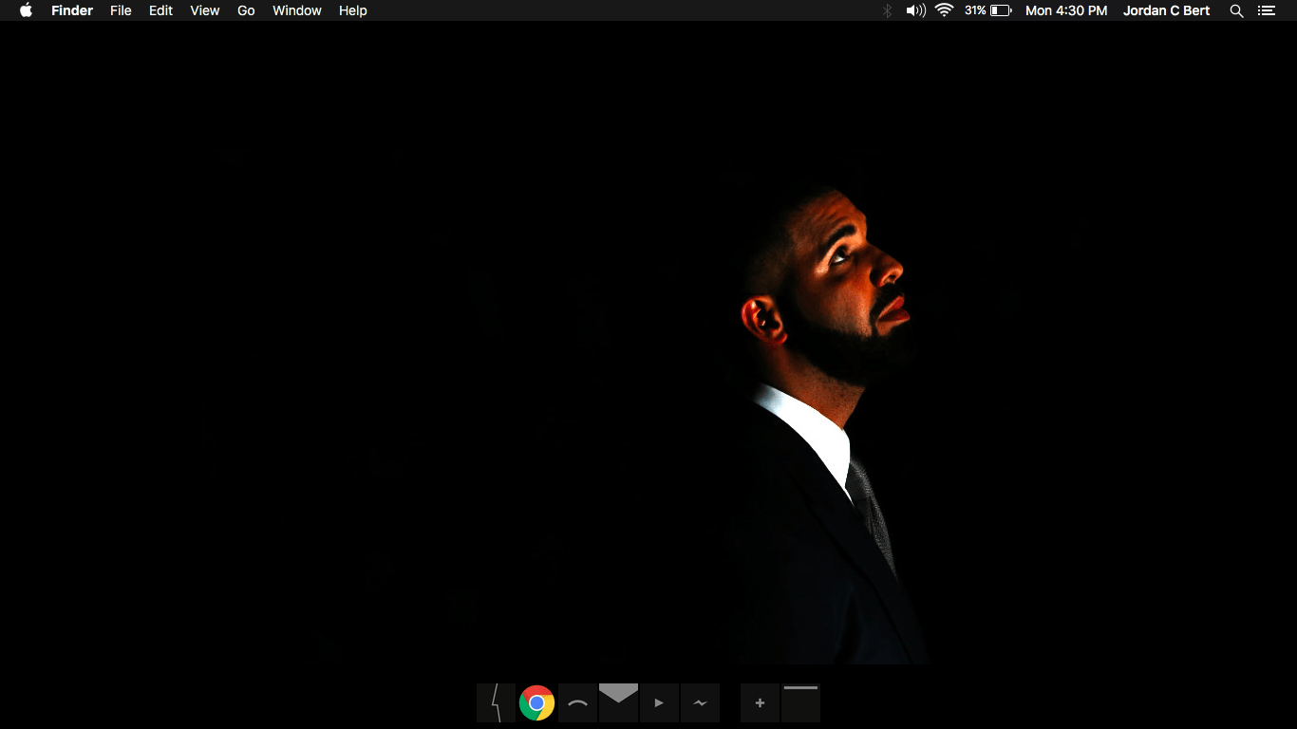1297x729 pixels.
Task: Open the volume control in menu bar
Action: (915, 10)
